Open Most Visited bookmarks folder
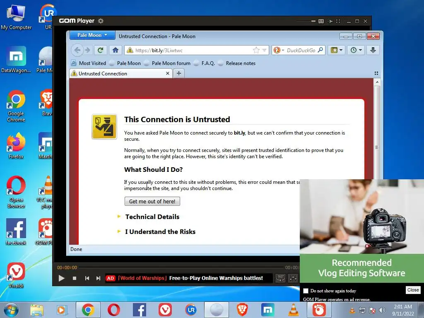 click(x=89, y=63)
